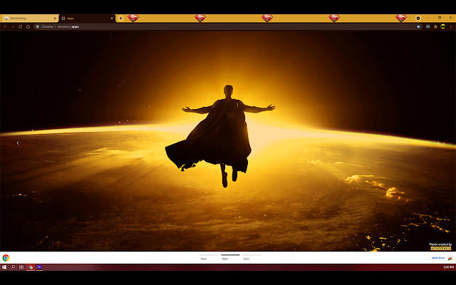Click the taskbar clock
456x285 pixels.
click(x=448, y=267)
